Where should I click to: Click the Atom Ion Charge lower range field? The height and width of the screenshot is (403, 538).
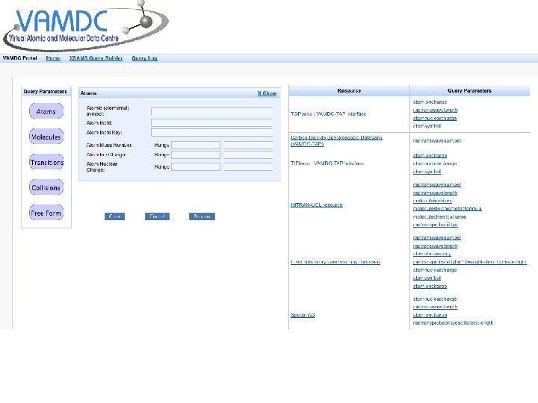(x=196, y=155)
